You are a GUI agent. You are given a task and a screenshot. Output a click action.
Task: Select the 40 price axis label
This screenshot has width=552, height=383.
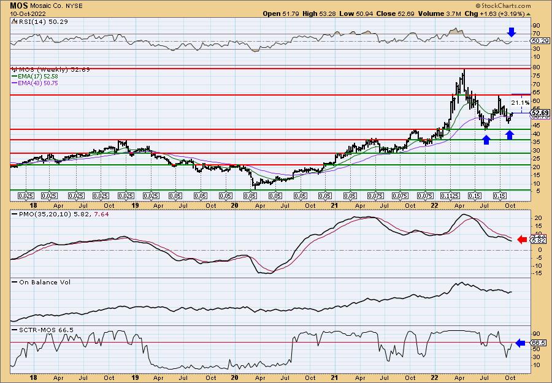click(x=536, y=134)
